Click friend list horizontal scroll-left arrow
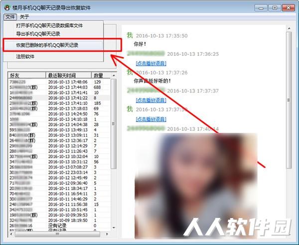 tap(11, 234)
